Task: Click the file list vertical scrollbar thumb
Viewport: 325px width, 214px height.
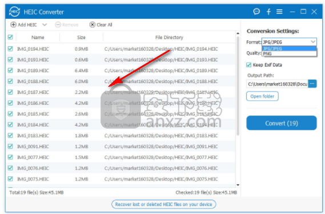Action: coord(238,86)
